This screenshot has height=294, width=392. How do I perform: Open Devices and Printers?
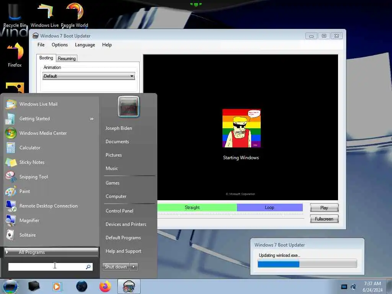(x=126, y=224)
